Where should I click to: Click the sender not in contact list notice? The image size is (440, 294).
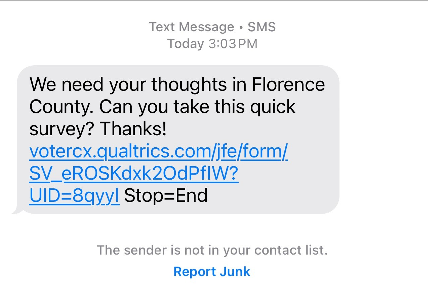[x=212, y=250]
